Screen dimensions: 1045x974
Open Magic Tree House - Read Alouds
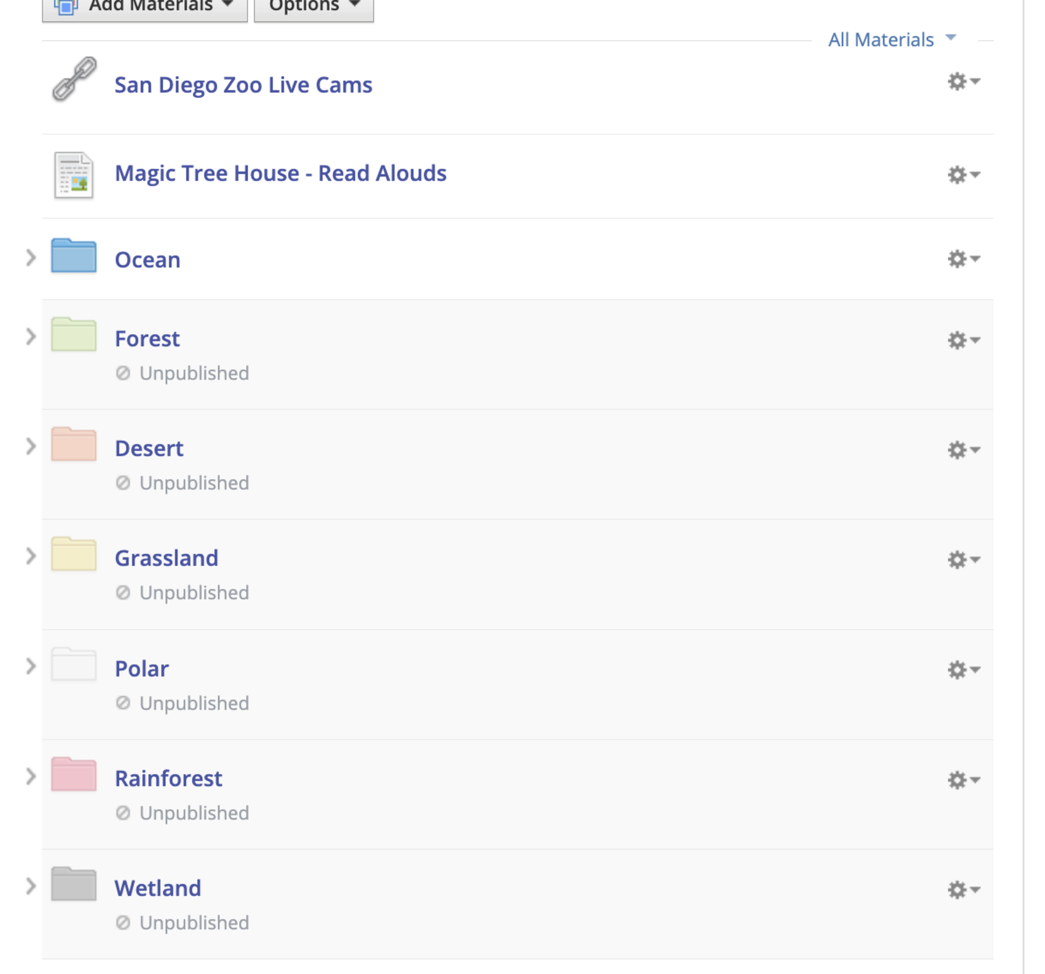click(281, 173)
